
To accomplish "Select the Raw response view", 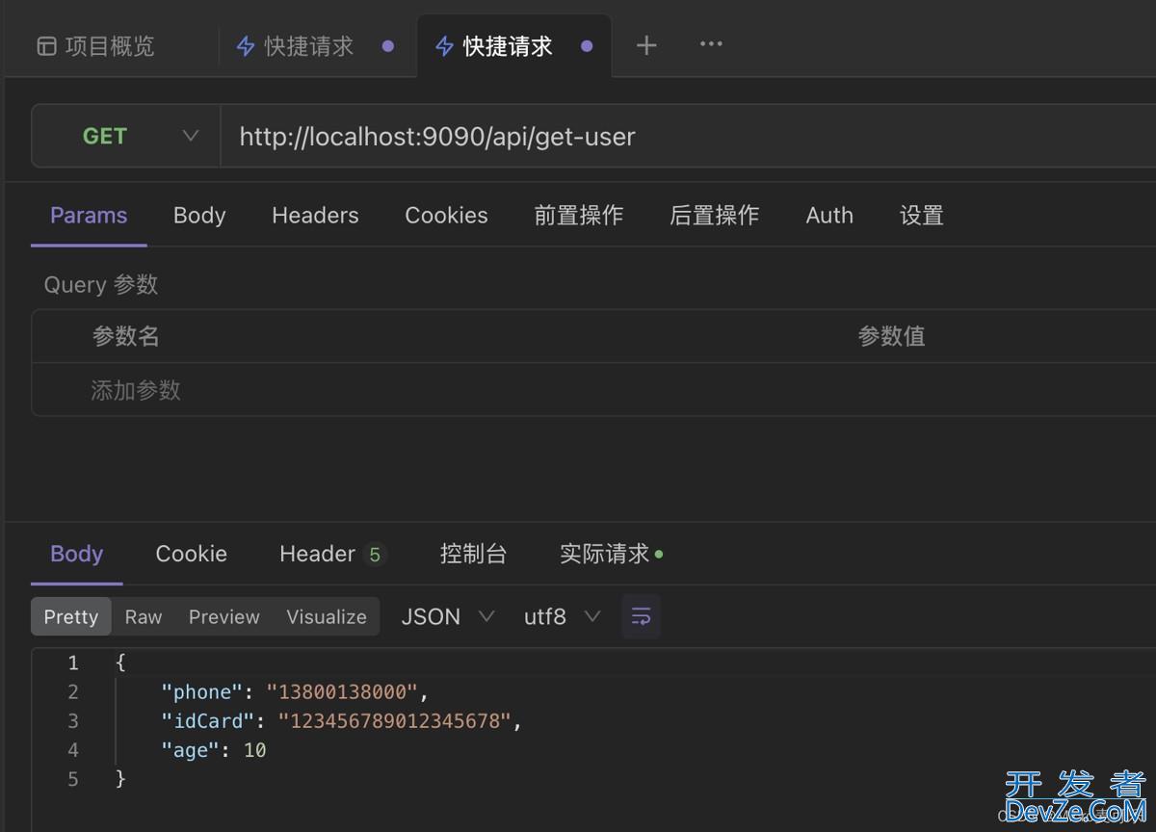I will click(144, 617).
